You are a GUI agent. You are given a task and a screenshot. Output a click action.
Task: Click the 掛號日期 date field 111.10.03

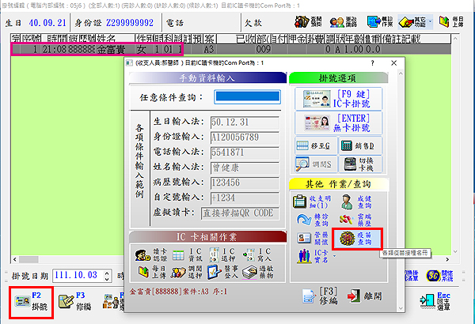76,274
